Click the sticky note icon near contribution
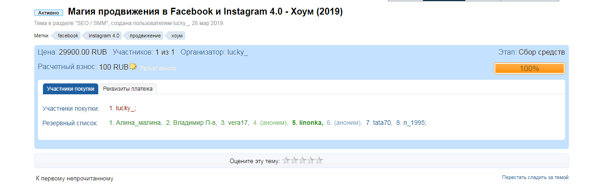 click(133, 67)
